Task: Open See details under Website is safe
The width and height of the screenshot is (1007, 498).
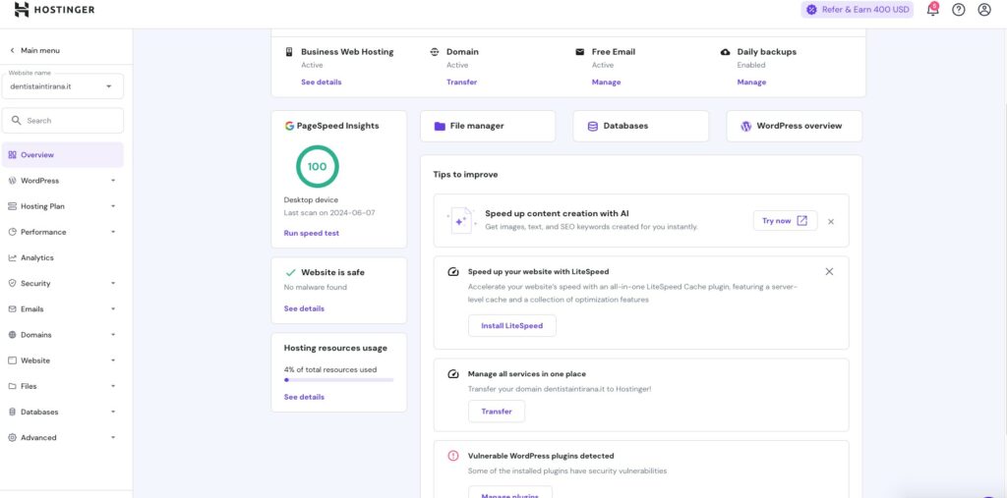Action: click(x=304, y=308)
